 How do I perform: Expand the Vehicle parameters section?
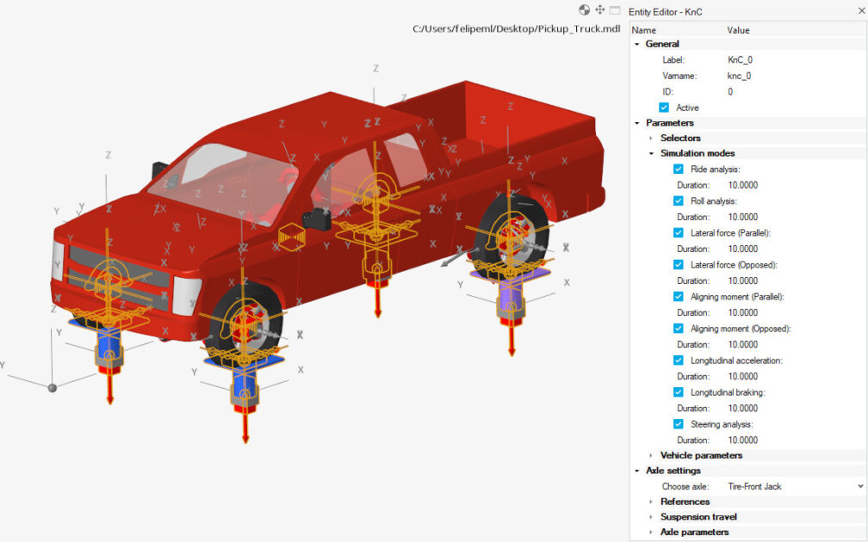coord(651,456)
